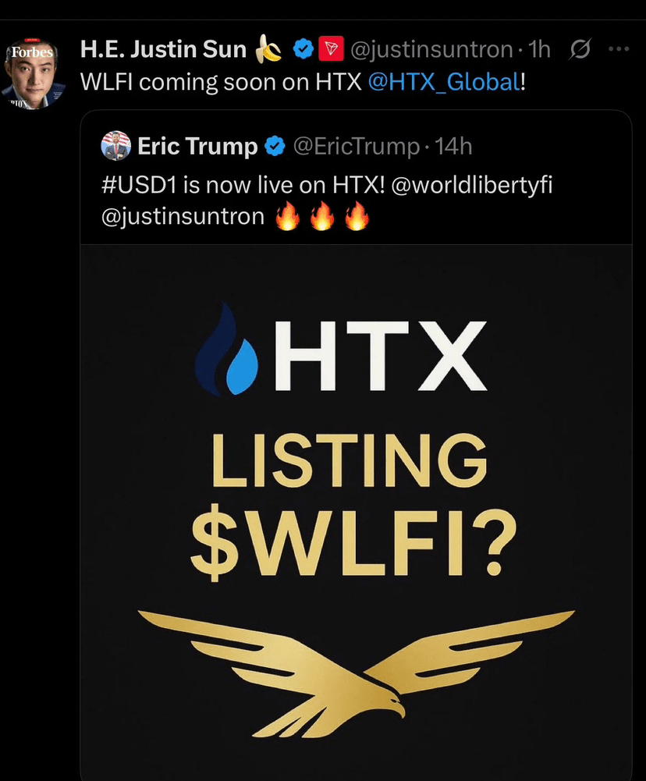The width and height of the screenshot is (646, 781).
Task: Open Eric Trump's small profile picture
Action: click(116, 145)
